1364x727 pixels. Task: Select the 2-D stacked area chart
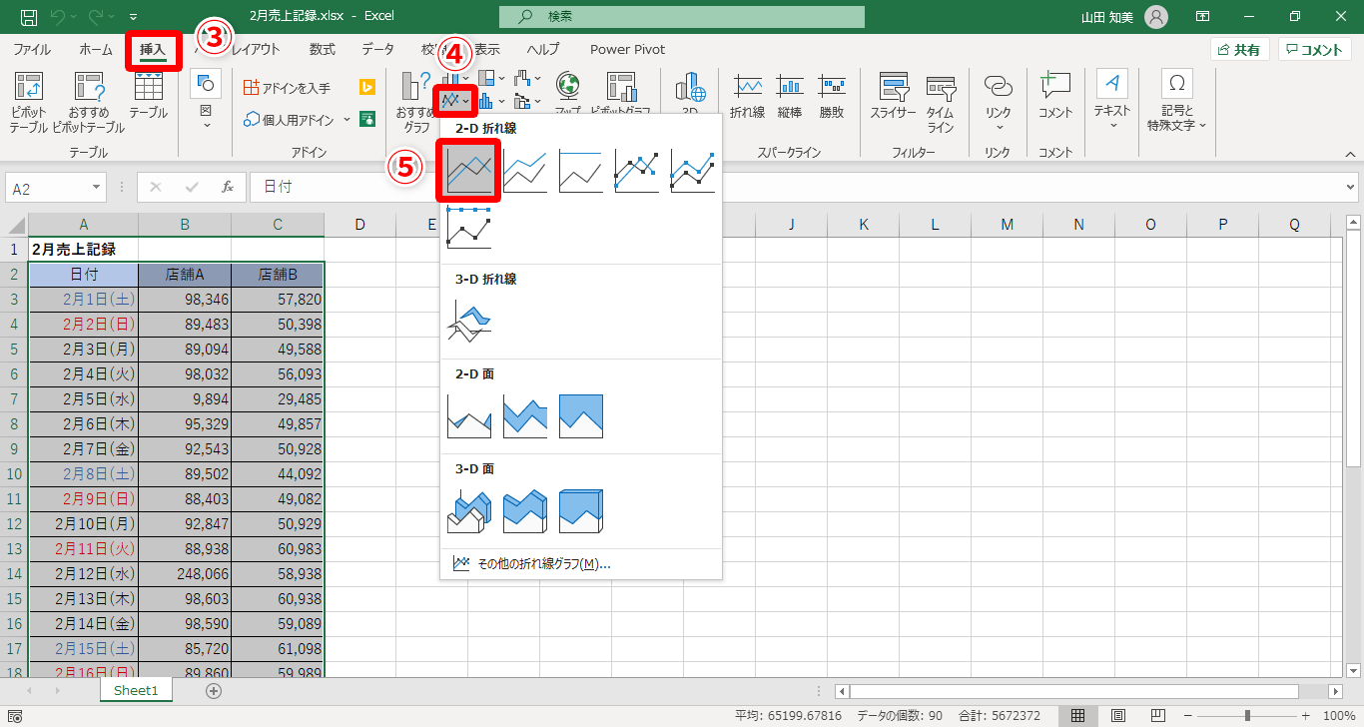(x=525, y=417)
